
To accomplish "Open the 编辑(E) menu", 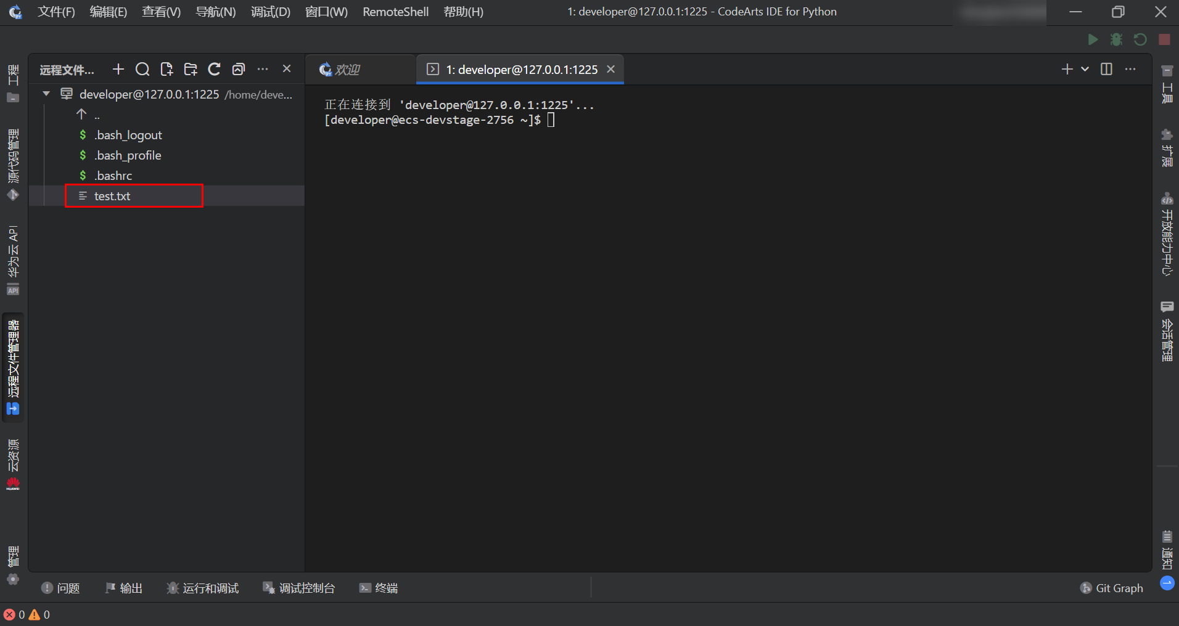I will (109, 12).
